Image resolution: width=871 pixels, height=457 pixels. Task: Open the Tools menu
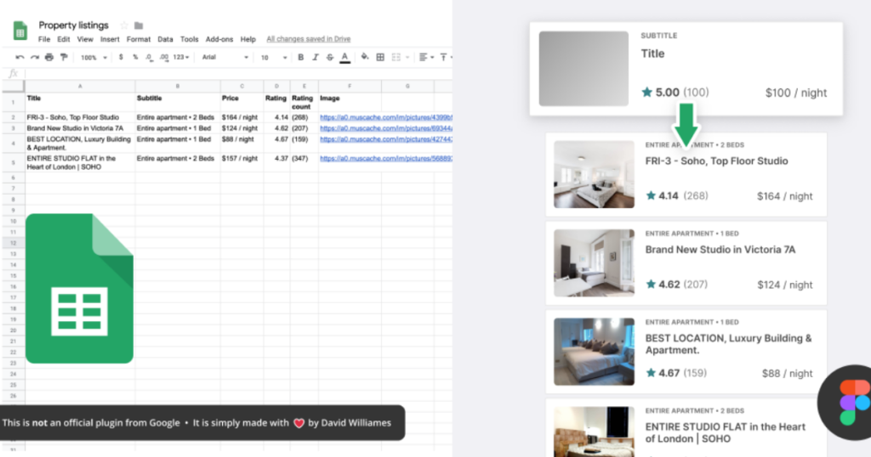pos(189,39)
